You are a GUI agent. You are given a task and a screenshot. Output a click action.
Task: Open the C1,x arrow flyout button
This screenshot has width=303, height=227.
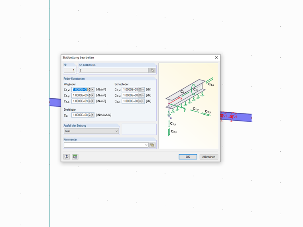(93, 90)
